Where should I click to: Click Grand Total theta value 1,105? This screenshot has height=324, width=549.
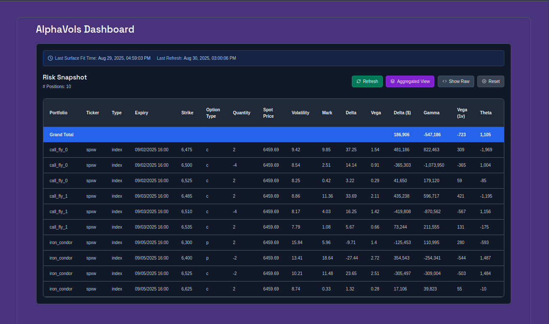485,134
